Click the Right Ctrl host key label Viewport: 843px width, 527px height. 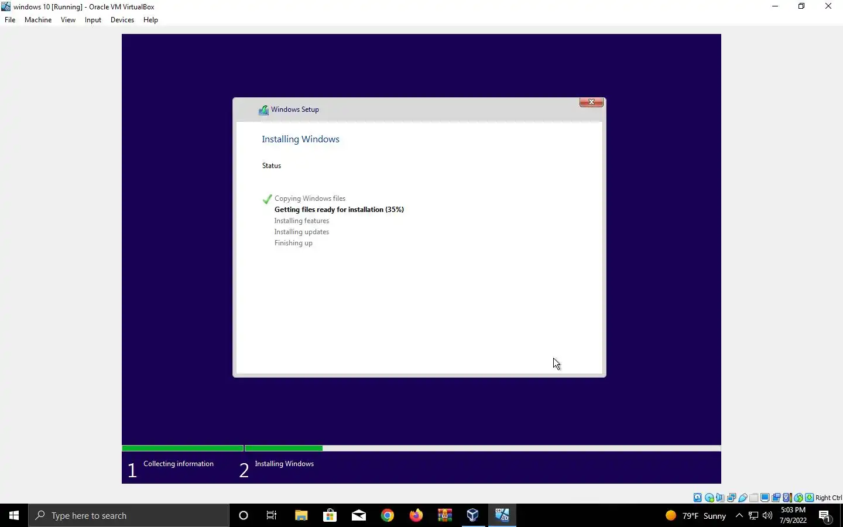828,498
